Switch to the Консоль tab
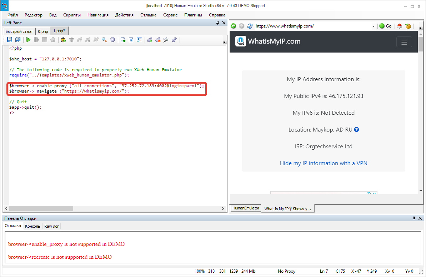 pos(32,226)
